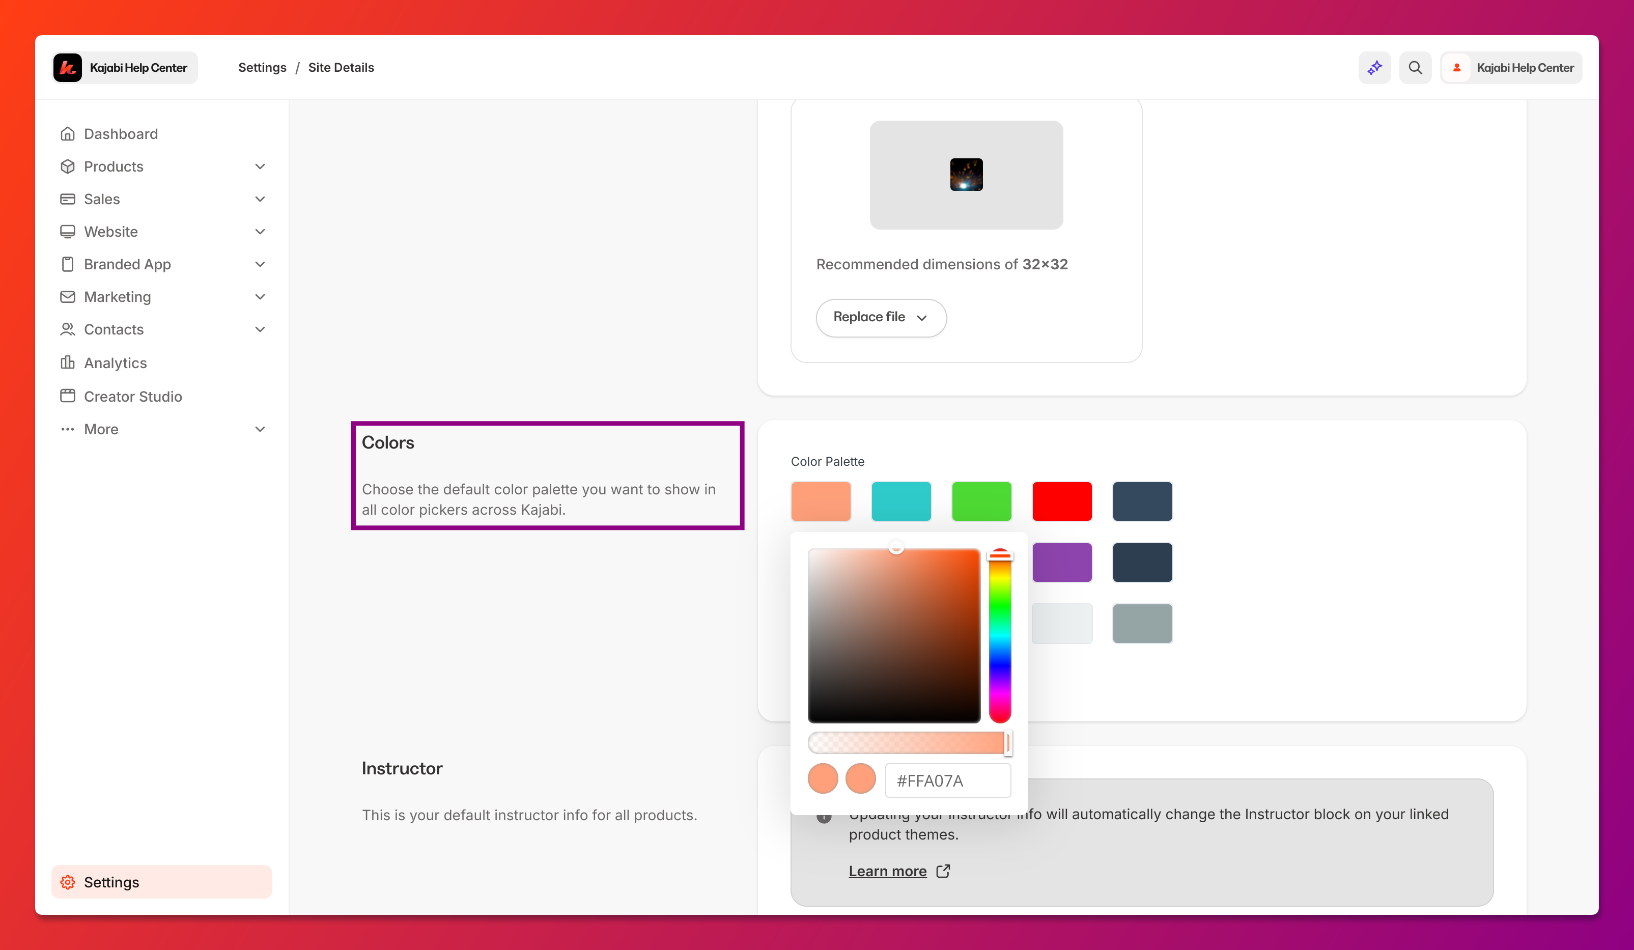The image size is (1634, 950).
Task: Click the #FFA07A hex color field
Action: point(948,780)
